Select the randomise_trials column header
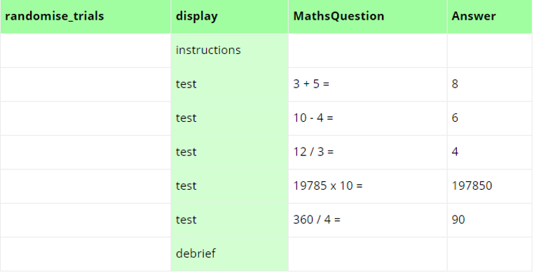 click(85, 16)
